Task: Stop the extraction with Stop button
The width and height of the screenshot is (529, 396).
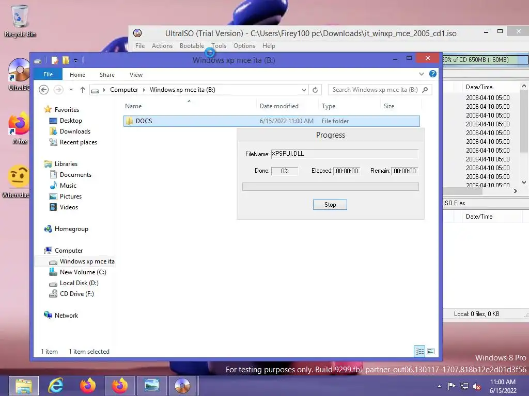Action: click(x=330, y=205)
